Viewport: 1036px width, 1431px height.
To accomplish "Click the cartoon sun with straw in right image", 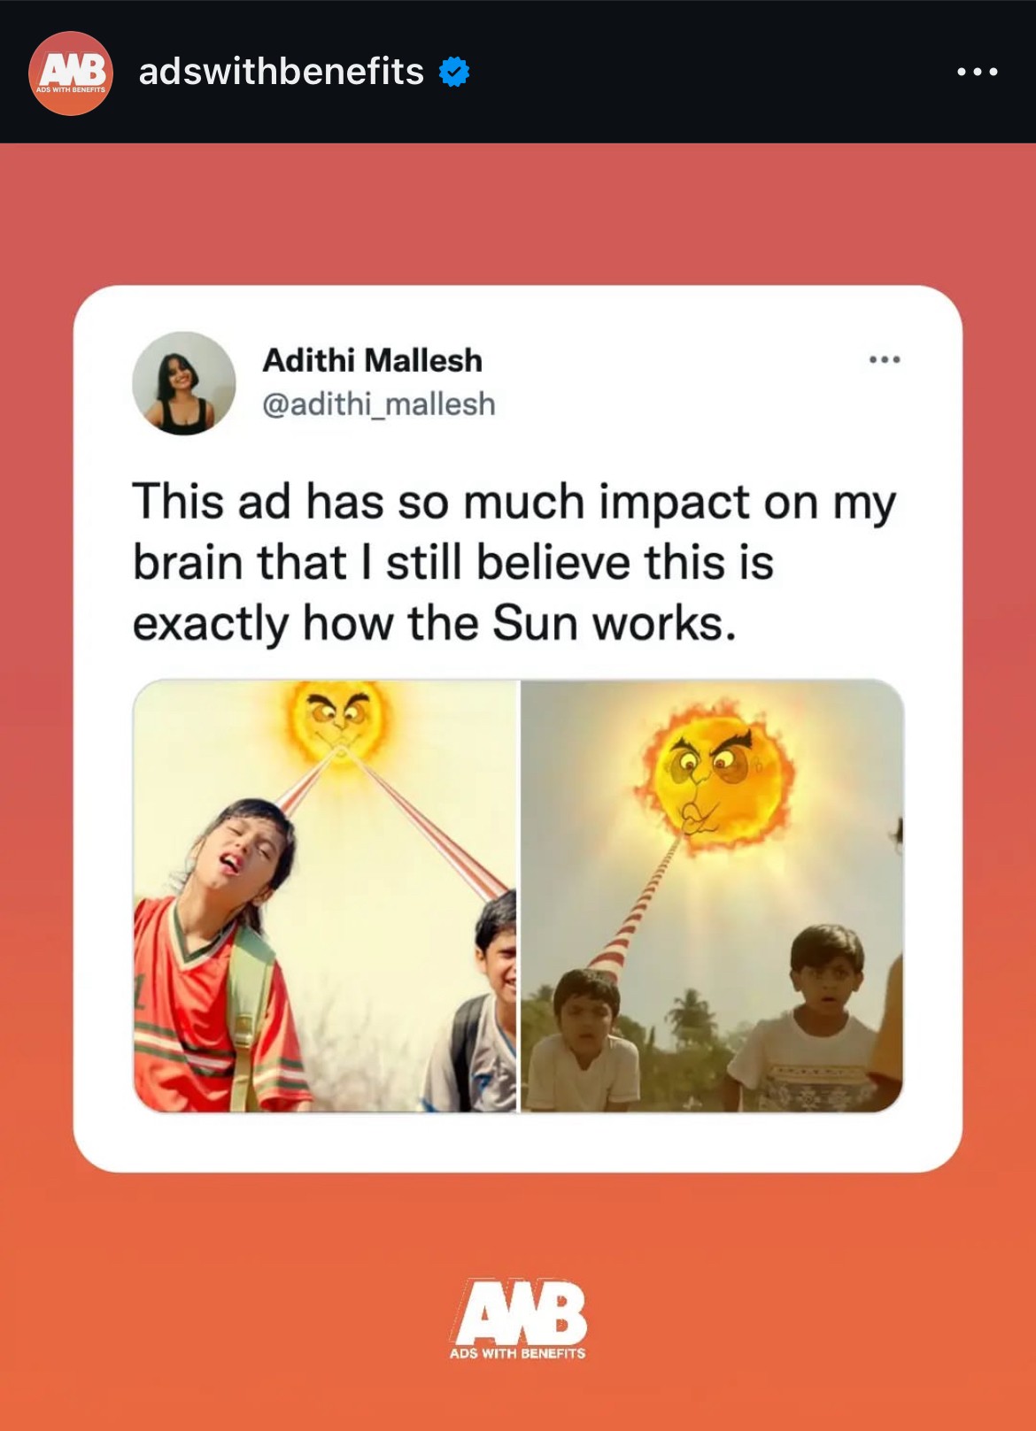I will (715, 776).
